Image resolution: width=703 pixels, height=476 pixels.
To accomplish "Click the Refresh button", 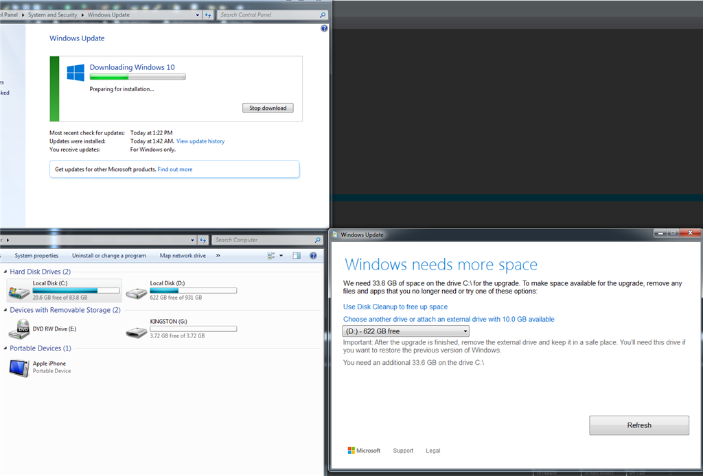I will tap(639, 425).
